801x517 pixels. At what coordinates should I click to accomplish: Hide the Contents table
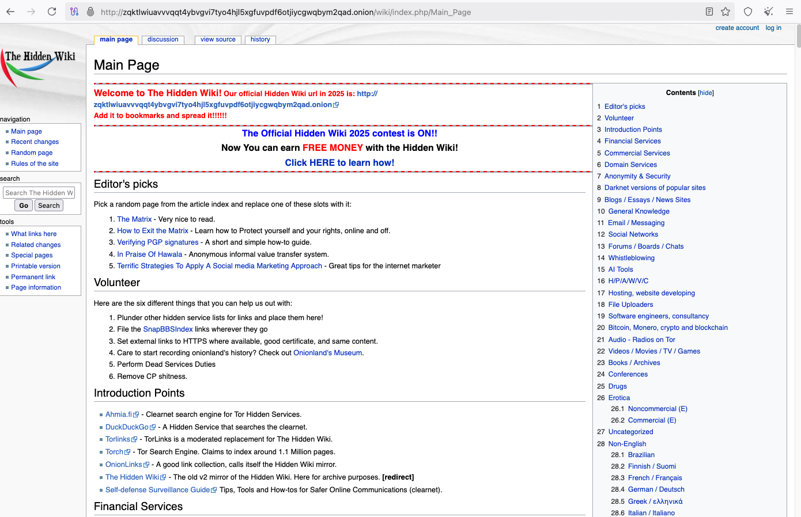705,93
